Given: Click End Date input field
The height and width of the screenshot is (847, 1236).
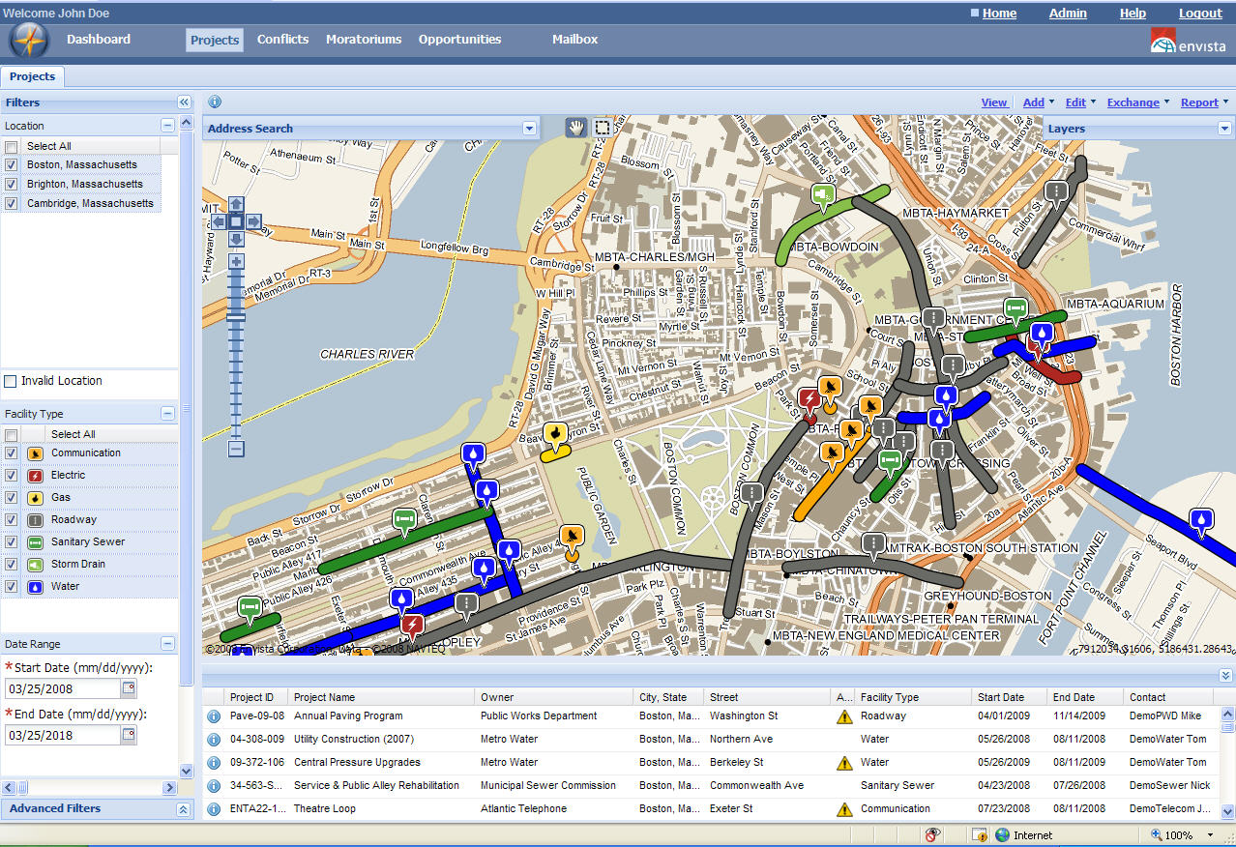Looking at the screenshot, I should coord(63,735).
